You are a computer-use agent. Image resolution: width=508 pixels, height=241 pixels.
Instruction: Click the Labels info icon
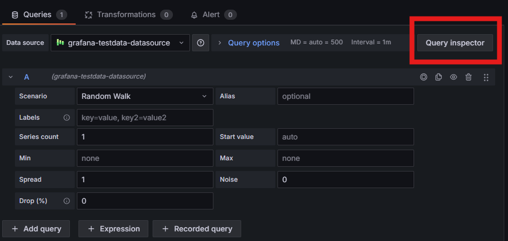(67, 118)
